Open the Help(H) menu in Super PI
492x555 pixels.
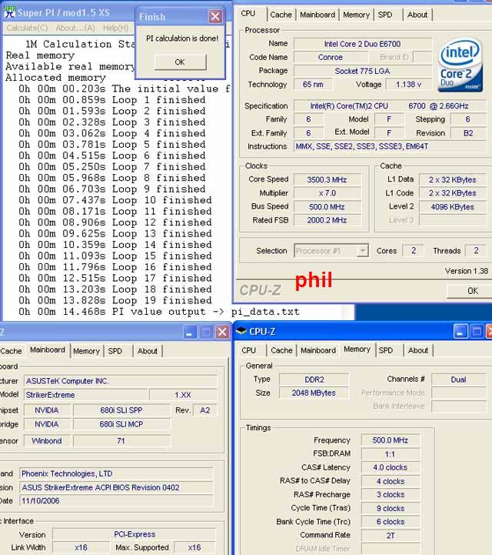[116, 28]
